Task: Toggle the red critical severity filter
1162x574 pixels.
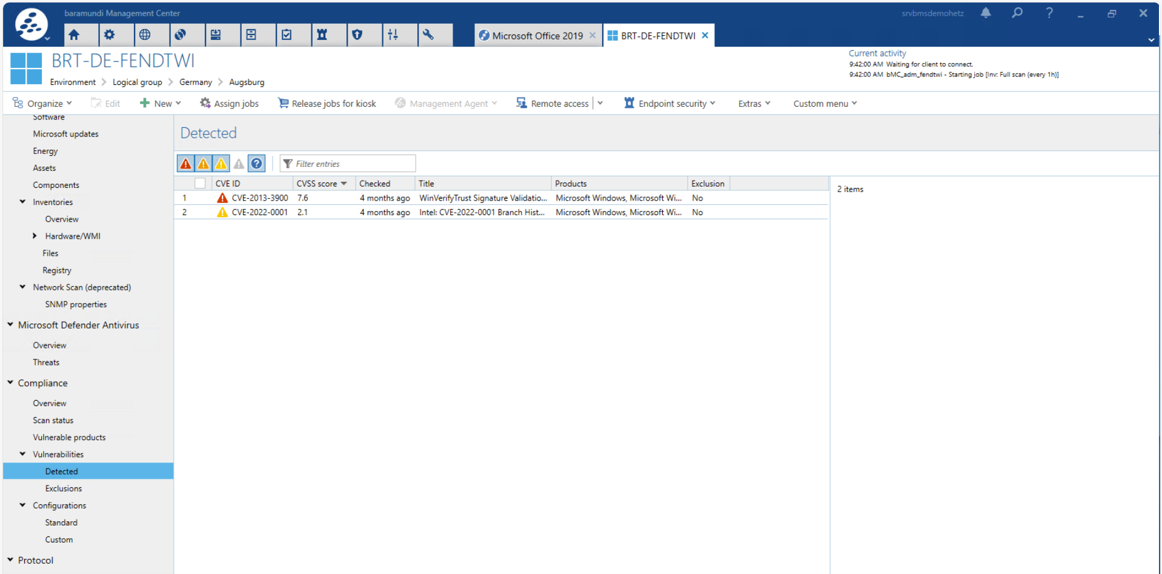Action: pyautogui.click(x=186, y=164)
